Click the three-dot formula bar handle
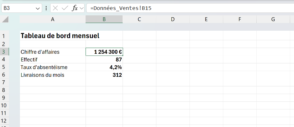This screenshot has width=294, height=127. coord(46,8)
